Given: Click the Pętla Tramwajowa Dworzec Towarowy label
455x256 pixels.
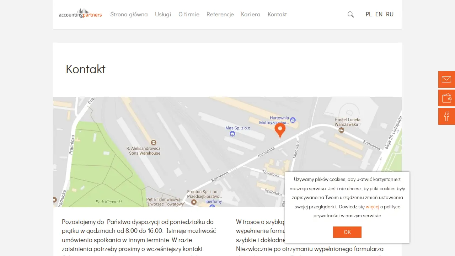Looking at the screenshot, I should pyautogui.click(x=165, y=202).
